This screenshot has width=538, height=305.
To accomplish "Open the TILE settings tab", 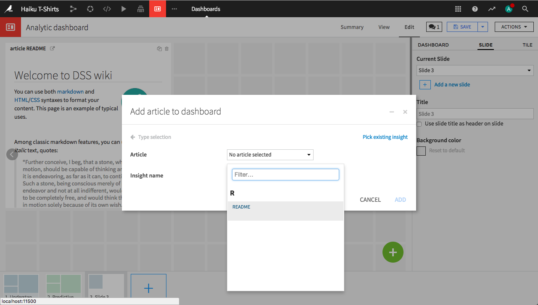I will [527, 45].
